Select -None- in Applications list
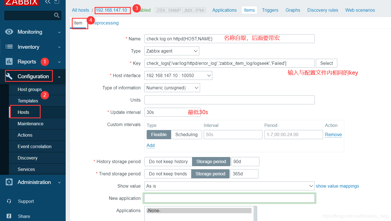Image resolution: width=391 pixels, height=221 pixels. coord(199,211)
